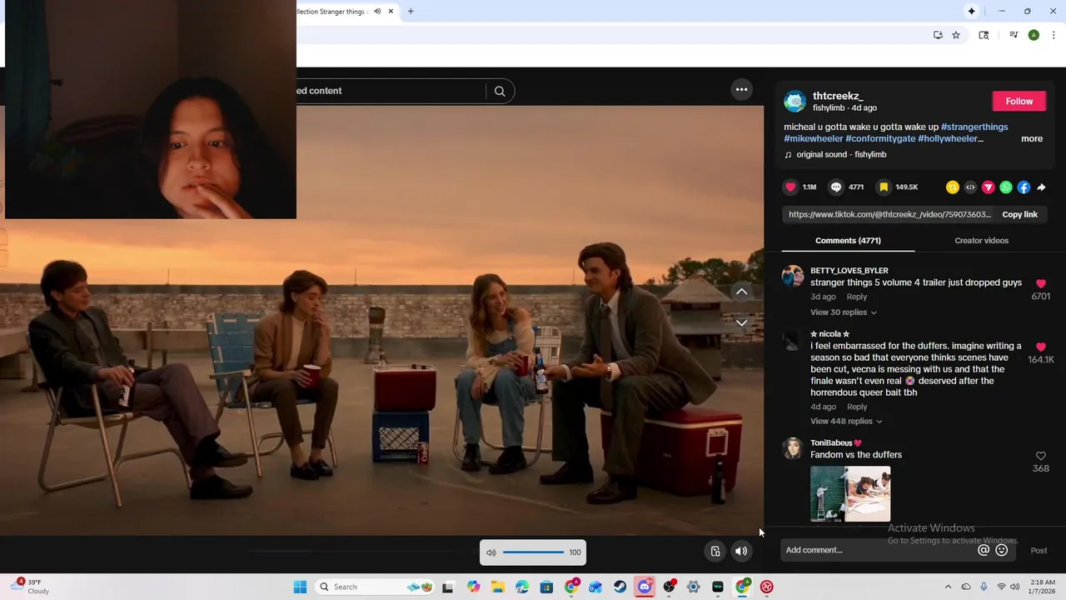
Task: Mute the tab via tab audio icon
Action: pyautogui.click(x=377, y=12)
